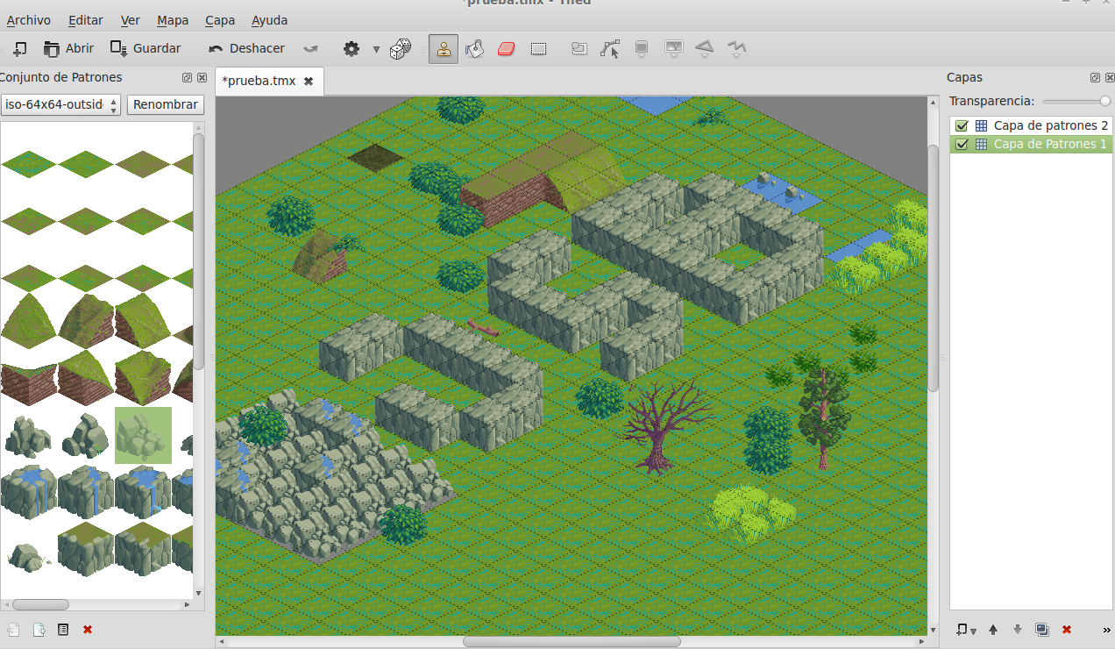Screen dimensions: 1115x649
Task: Adjust the Transparencia slider
Action: coord(1076,102)
